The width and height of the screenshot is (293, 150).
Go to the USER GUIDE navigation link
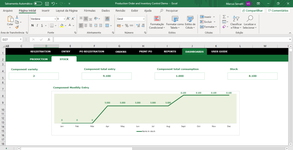coord(219,51)
